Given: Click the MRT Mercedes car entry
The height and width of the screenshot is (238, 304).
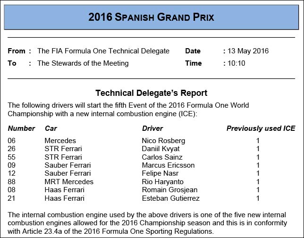Looking at the screenshot, I should (x=69, y=182).
